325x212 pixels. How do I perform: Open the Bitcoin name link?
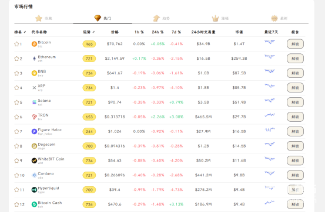pyautogui.click(x=44, y=42)
